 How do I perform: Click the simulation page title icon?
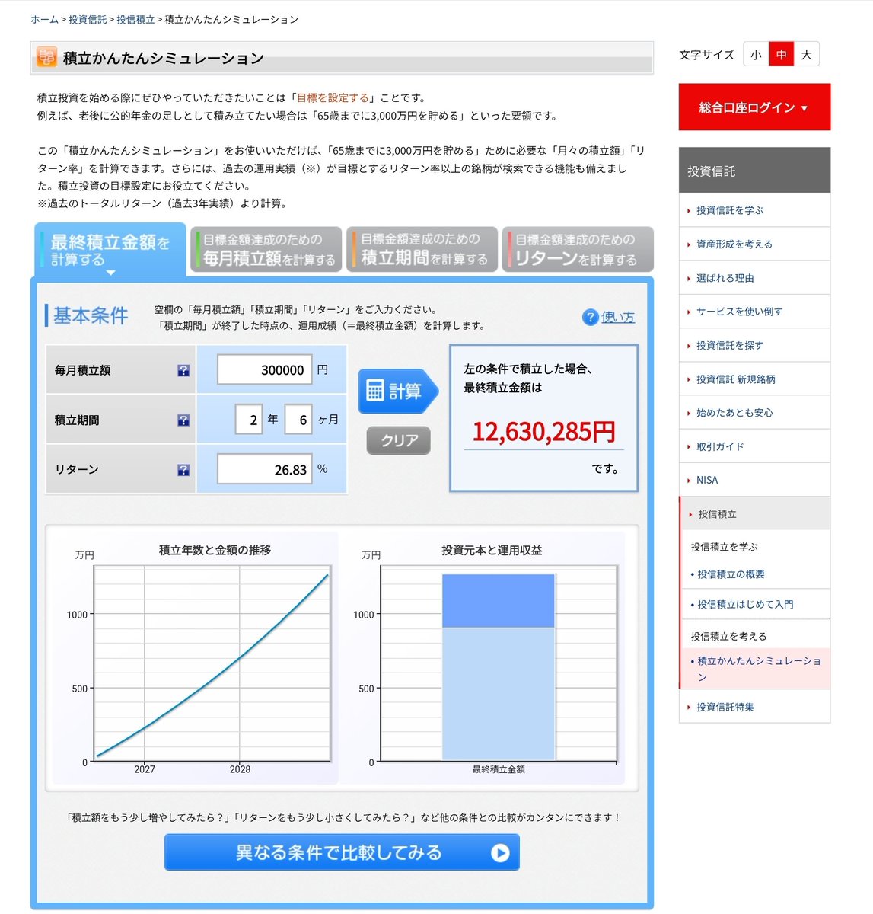(x=46, y=57)
